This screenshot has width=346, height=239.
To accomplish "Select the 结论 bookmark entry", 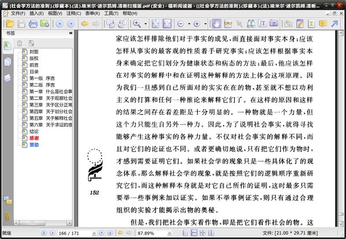I will pyautogui.click(x=34, y=131).
